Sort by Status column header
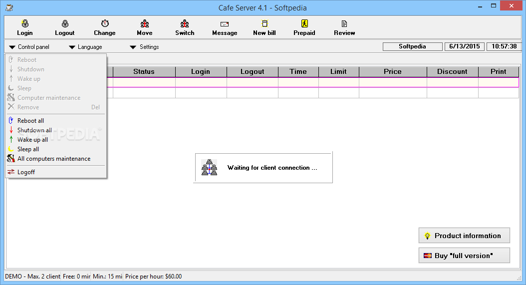The width and height of the screenshot is (526, 285). pos(144,71)
